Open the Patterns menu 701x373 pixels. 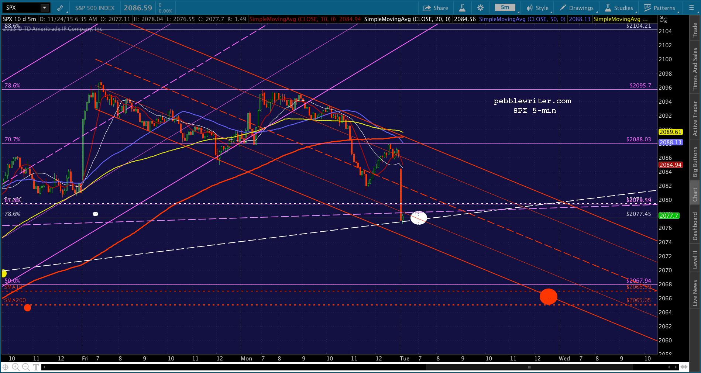660,8
